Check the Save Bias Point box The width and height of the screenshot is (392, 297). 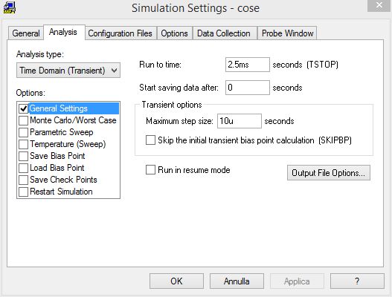click(23, 156)
